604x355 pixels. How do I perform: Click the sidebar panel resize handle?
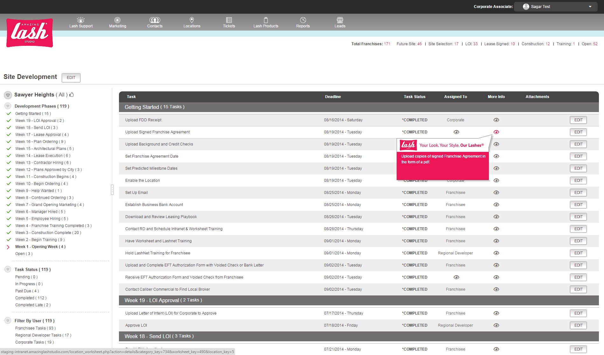click(x=112, y=190)
